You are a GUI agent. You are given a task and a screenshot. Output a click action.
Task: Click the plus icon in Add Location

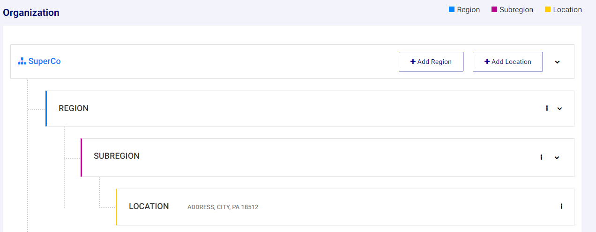point(487,62)
